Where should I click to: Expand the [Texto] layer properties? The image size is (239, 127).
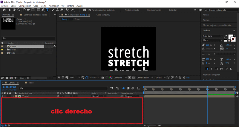point(13,96)
